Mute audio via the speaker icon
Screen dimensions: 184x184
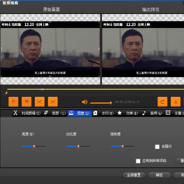pyautogui.click(x=85, y=102)
